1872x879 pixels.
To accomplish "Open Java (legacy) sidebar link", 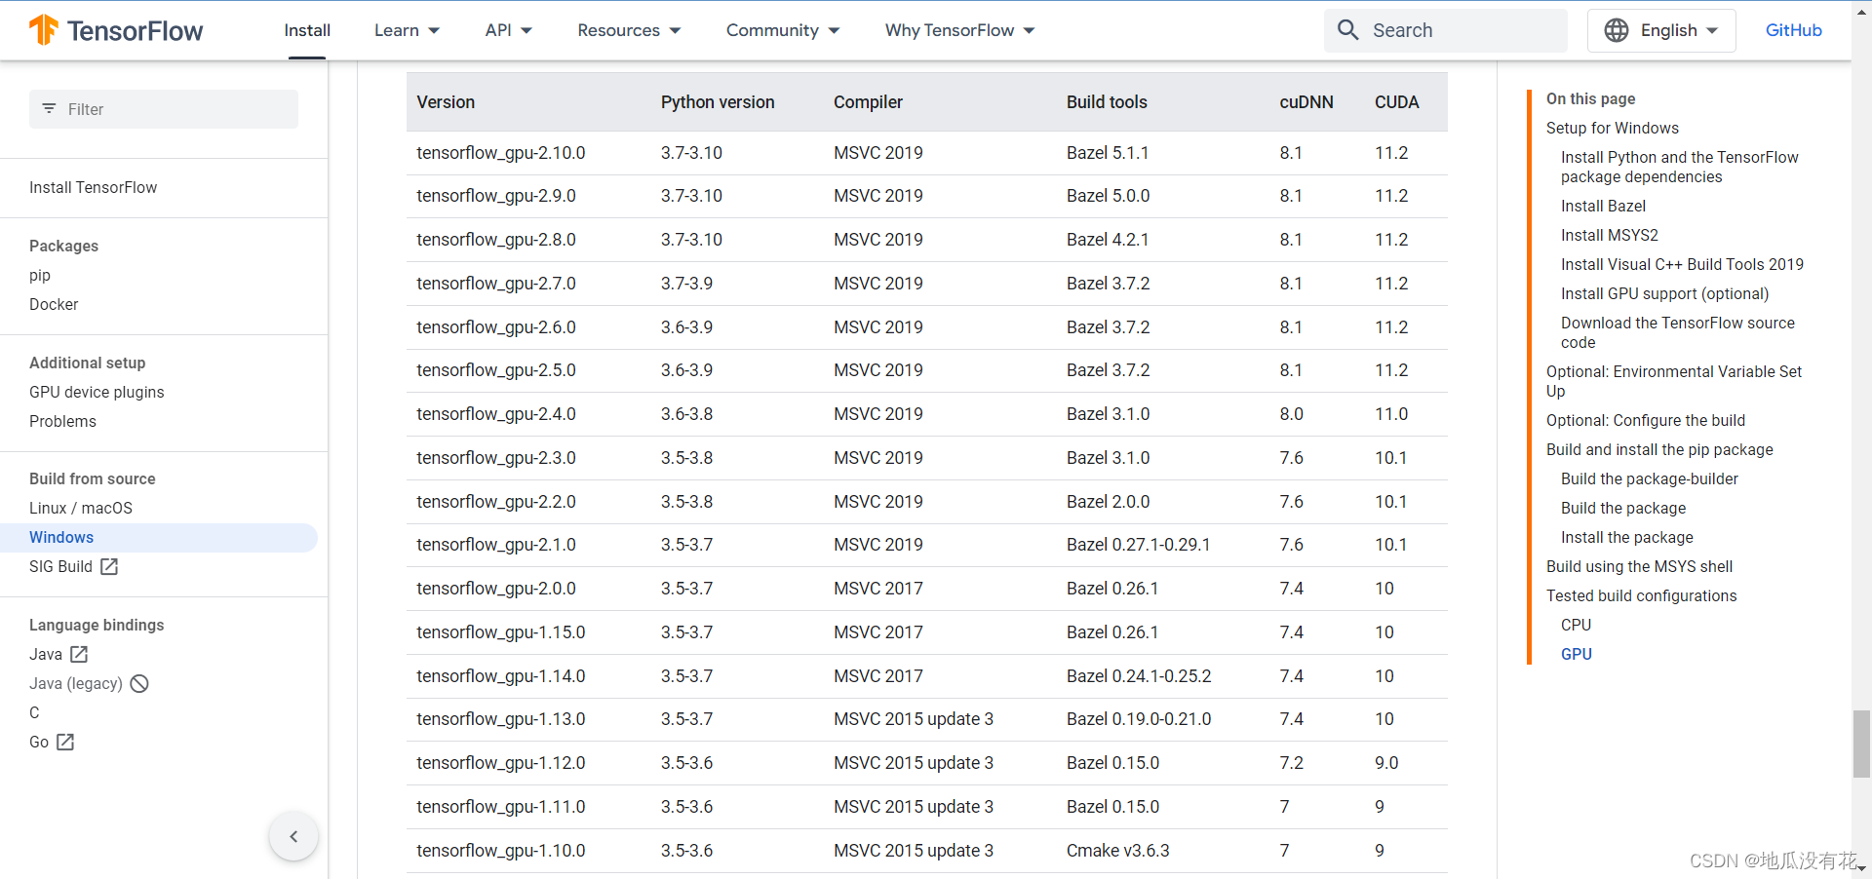I will [x=76, y=683].
